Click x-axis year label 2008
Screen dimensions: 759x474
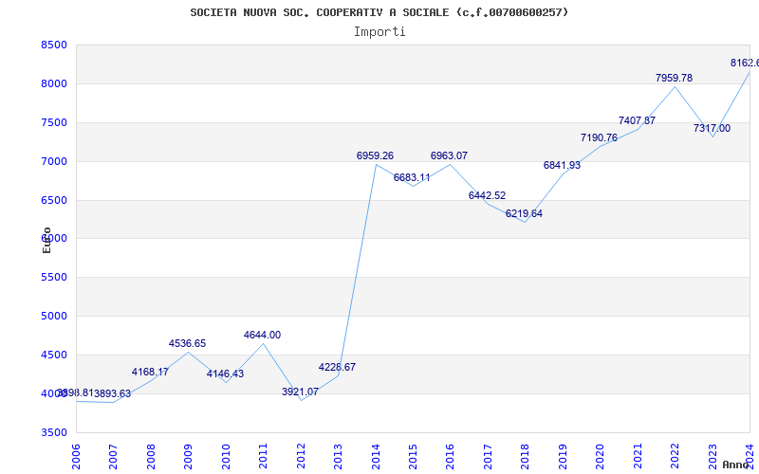pos(151,456)
